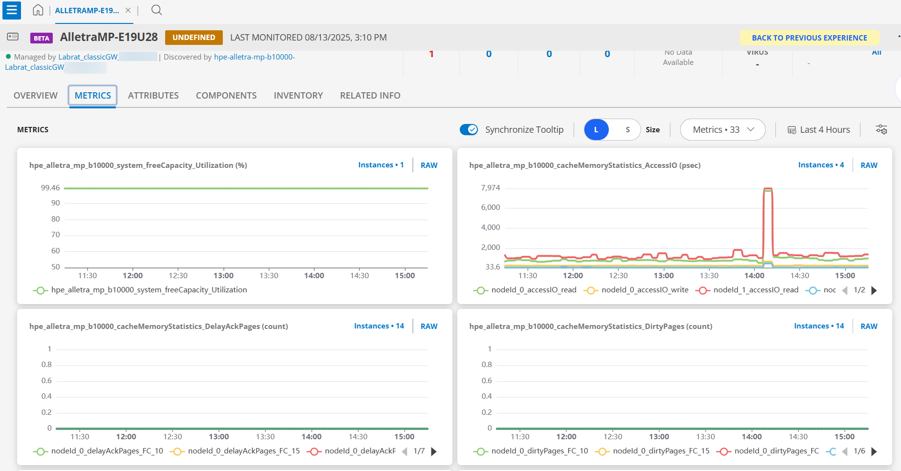Click DirtyPages chart title text

(591, 326)
